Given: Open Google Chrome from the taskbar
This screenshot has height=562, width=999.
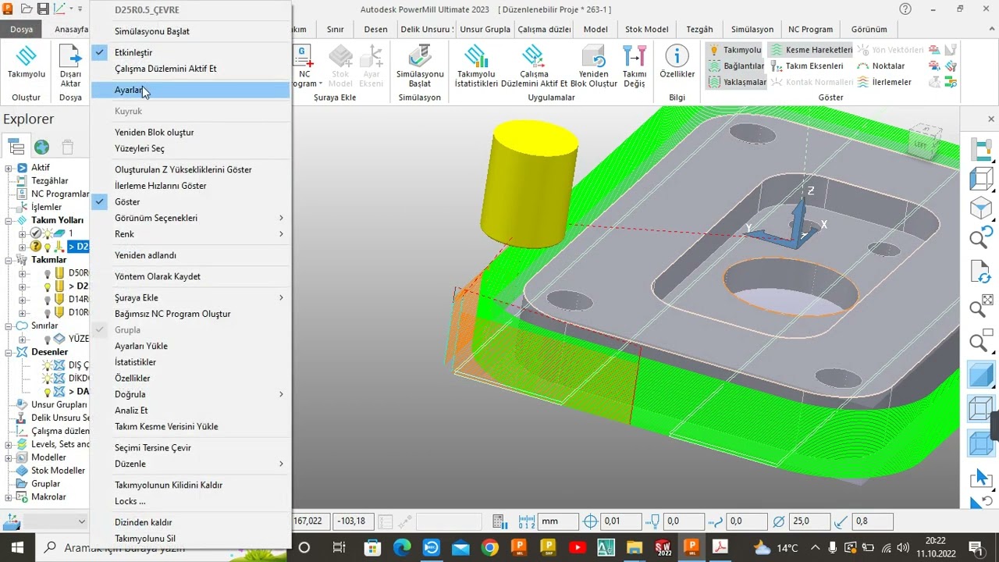Looking at the screenshot, I should [489, 547].
